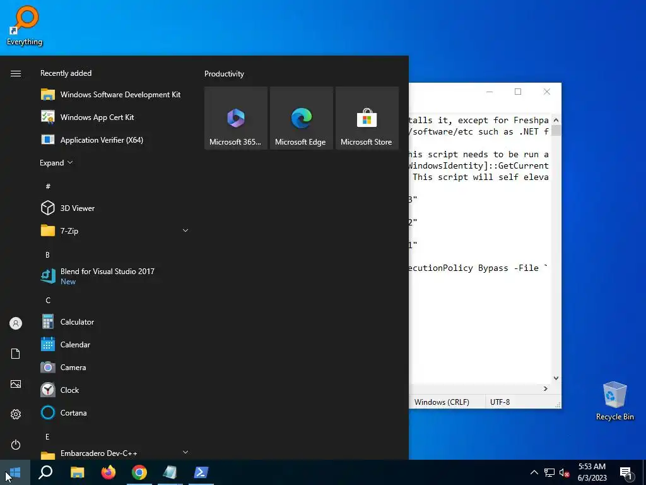Click Windows (CRLF) in Notepad status bar

coord(442,402)
